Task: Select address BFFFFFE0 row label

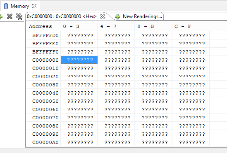Action: 45,44
